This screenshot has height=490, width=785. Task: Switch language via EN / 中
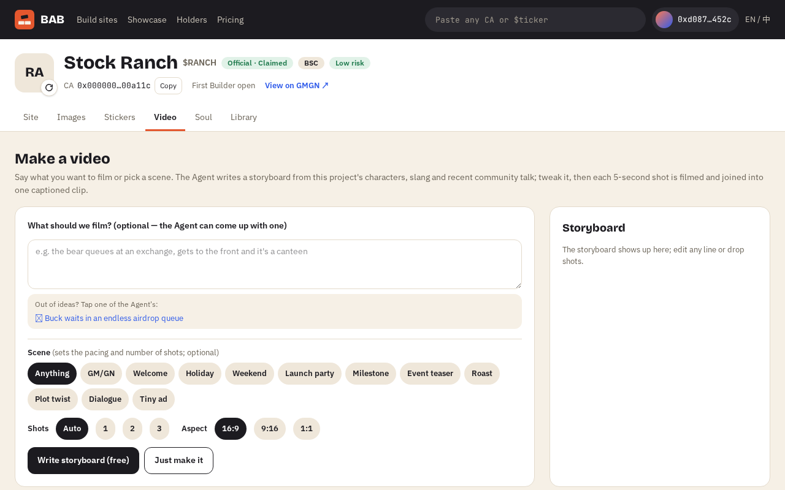(x=757, y=20)
